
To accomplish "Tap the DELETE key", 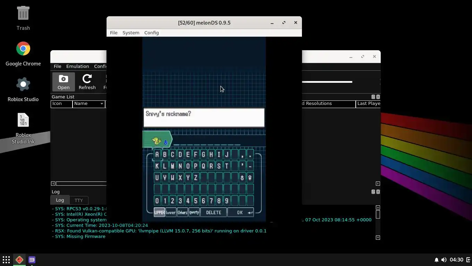I will (213, 212).
